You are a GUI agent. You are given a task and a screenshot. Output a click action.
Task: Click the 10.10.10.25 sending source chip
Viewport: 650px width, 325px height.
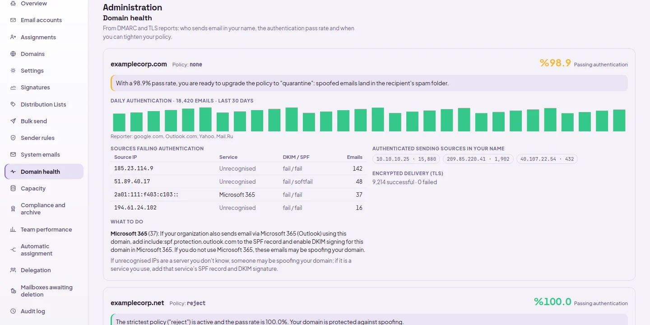pos(406,159)
